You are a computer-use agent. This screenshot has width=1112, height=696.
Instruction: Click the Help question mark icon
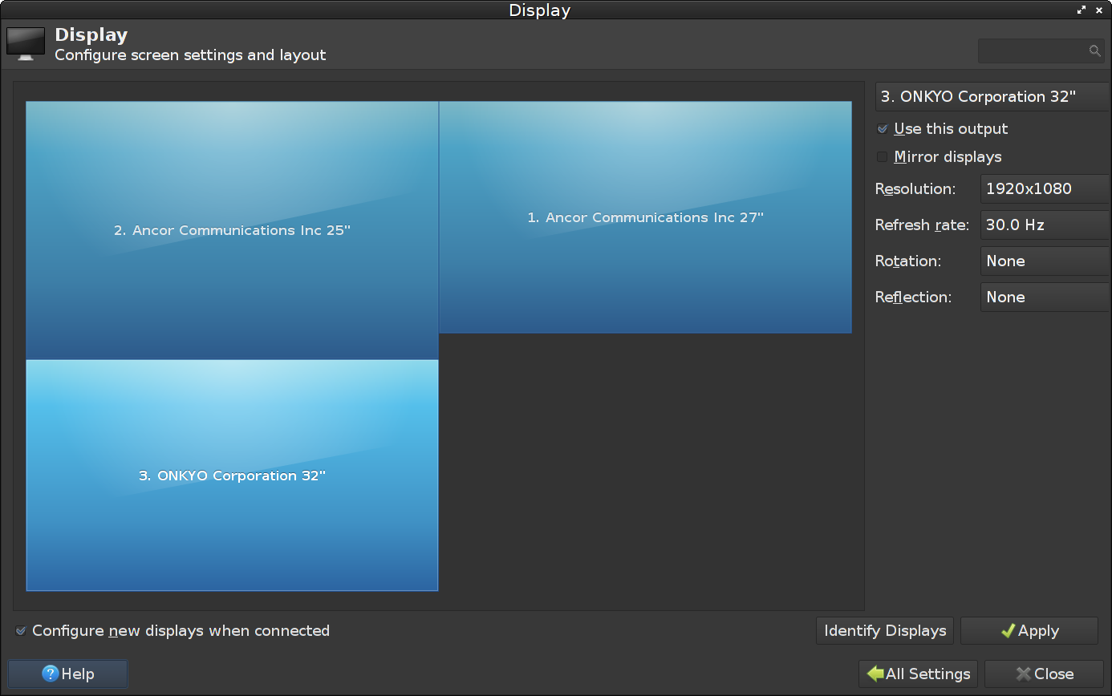pos(51,674)
